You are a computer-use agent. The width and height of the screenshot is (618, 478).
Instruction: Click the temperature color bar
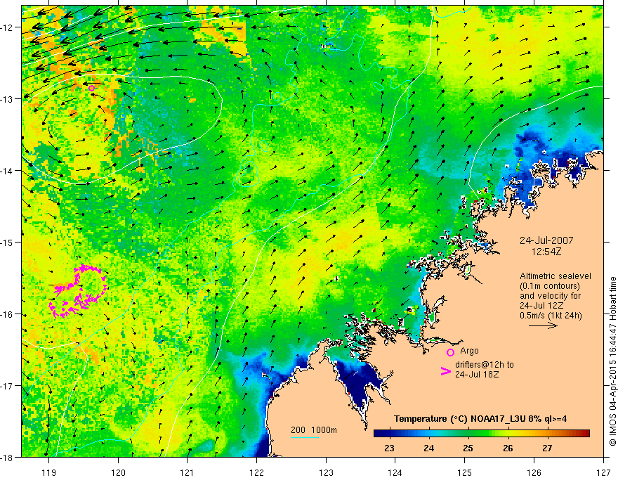482,434
